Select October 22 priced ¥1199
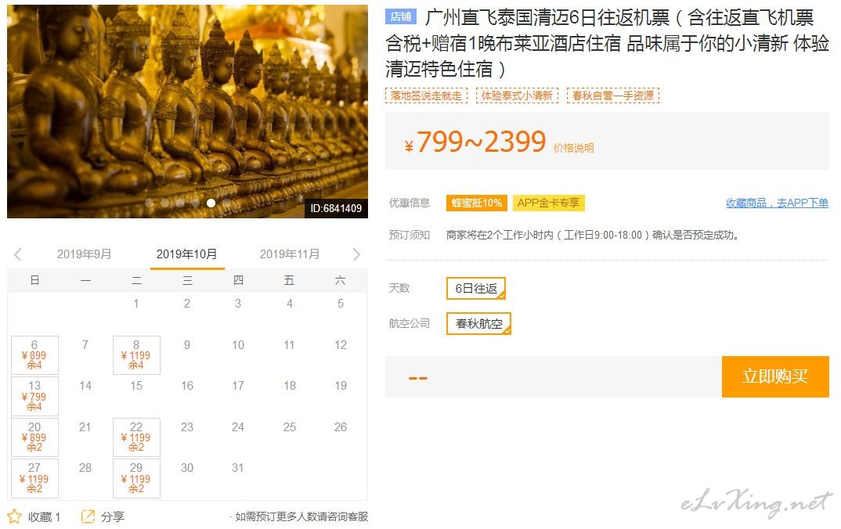The width and height of the screenshot is (841, 529). (136, 437)
